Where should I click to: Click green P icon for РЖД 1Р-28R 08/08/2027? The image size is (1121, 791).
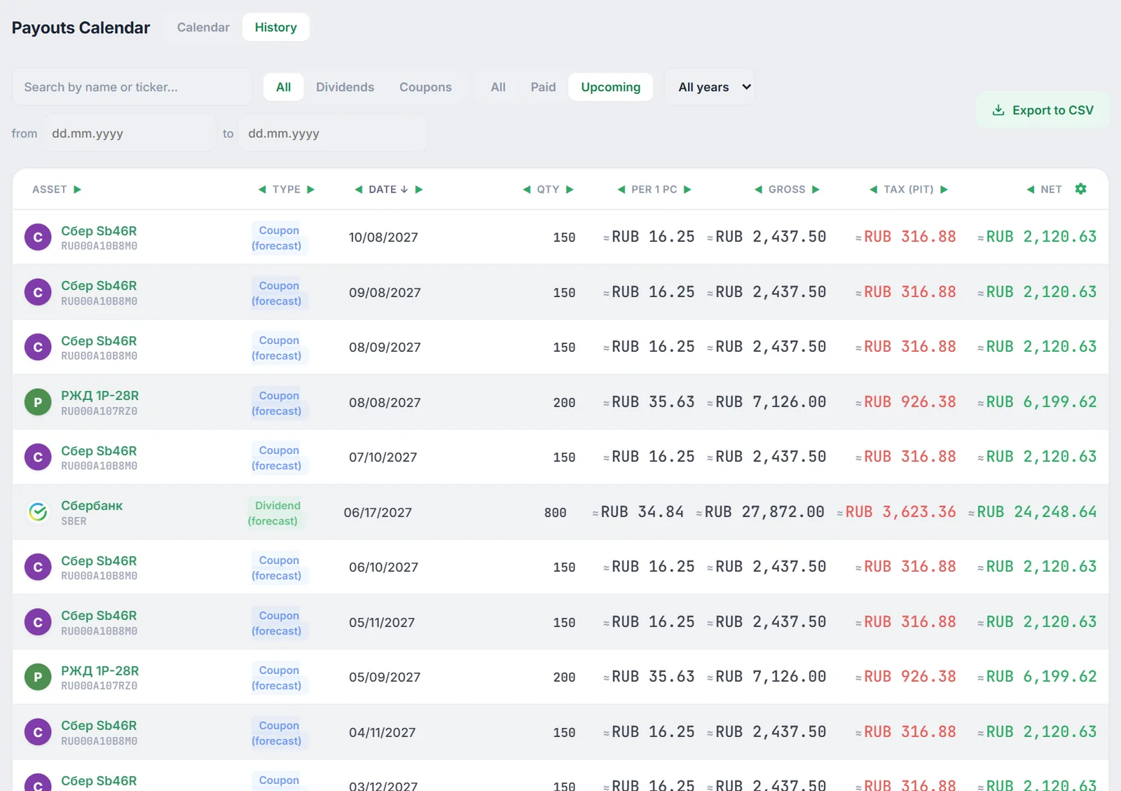point(38,402)
